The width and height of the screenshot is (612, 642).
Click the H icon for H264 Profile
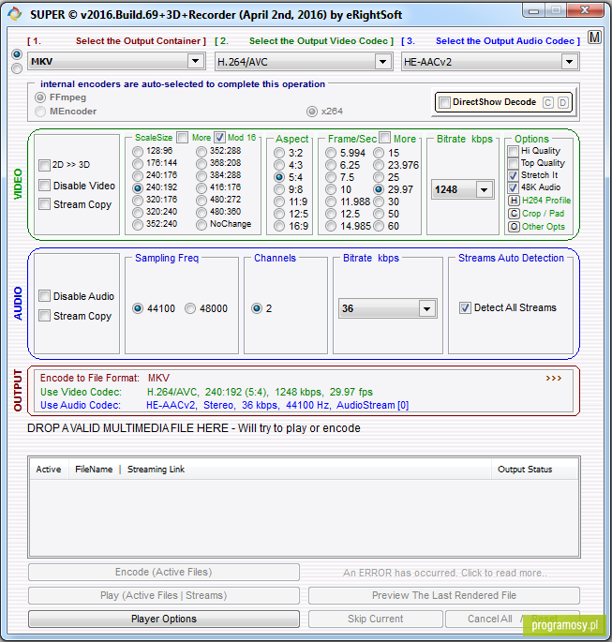tap(514, 201)
